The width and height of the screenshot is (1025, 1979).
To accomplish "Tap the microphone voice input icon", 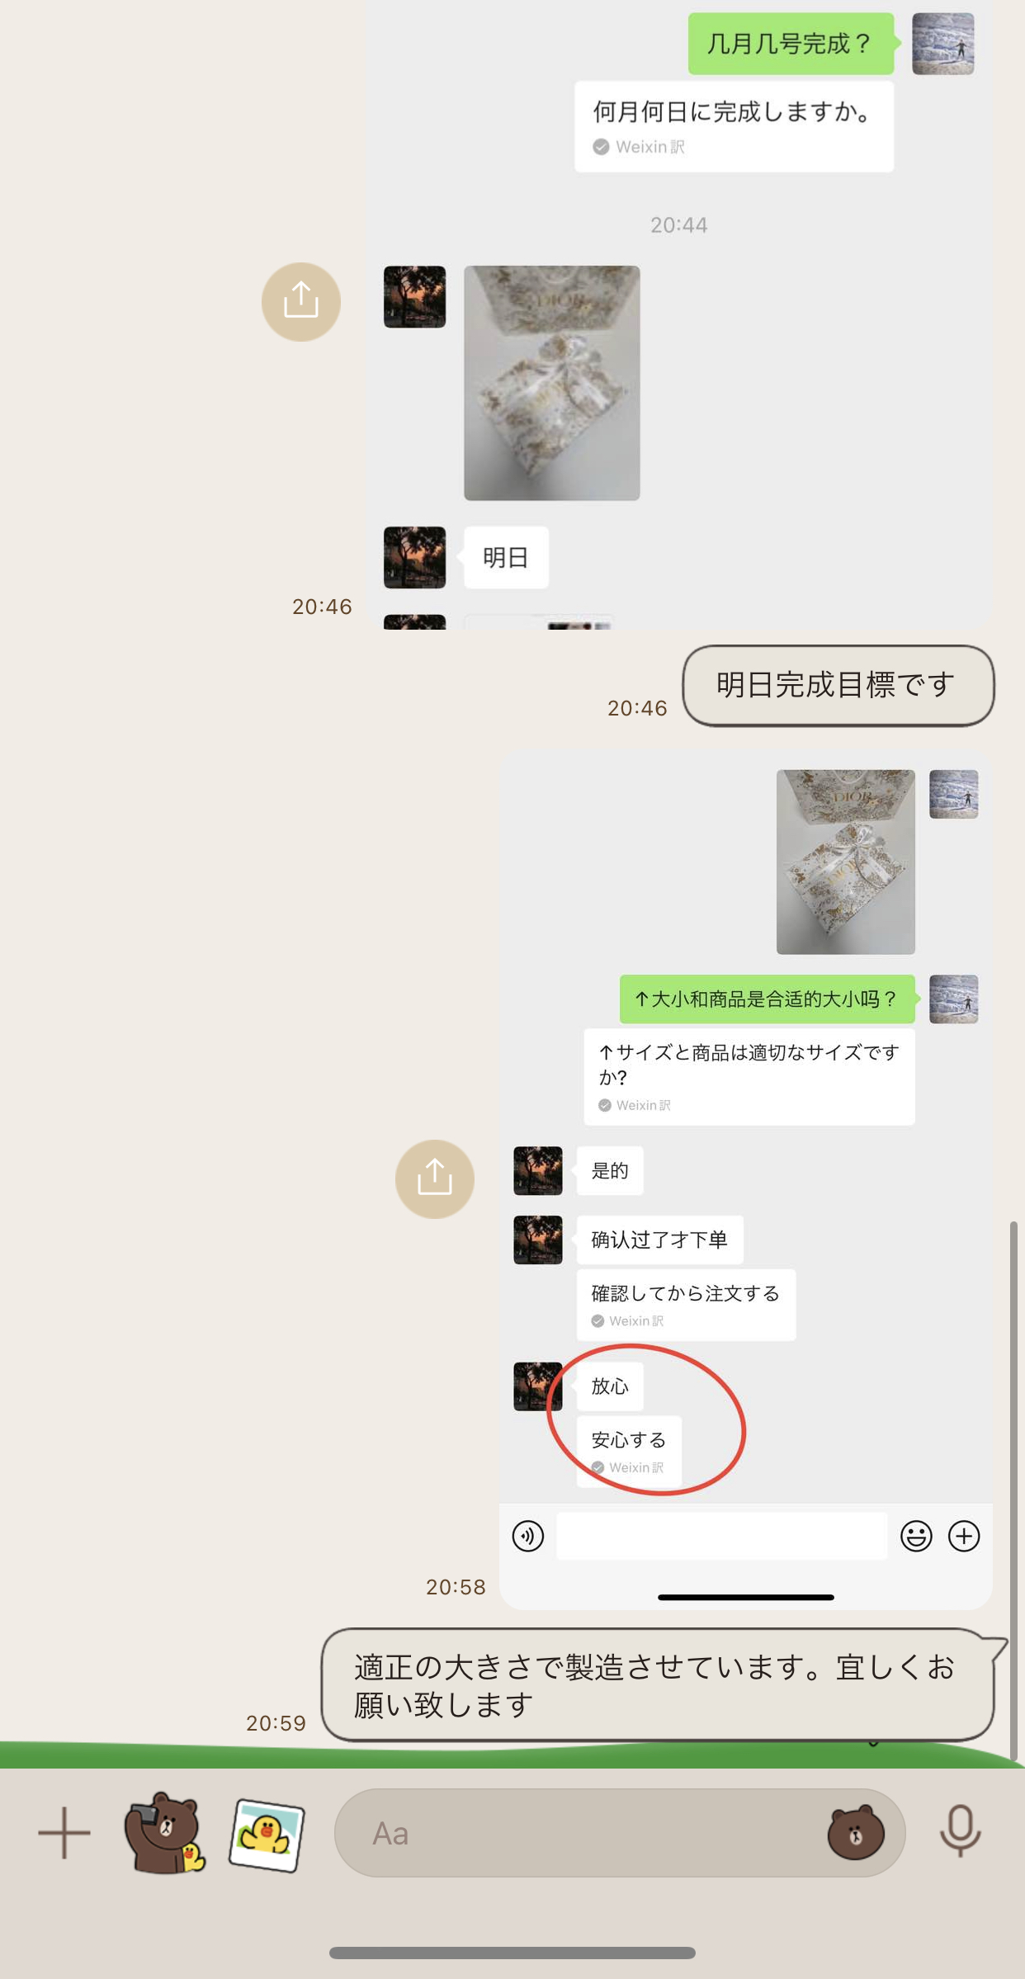I will (x=960, y=1831).
